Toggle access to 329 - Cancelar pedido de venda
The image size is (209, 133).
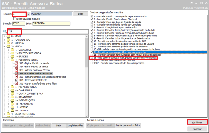tap(16, 73)
